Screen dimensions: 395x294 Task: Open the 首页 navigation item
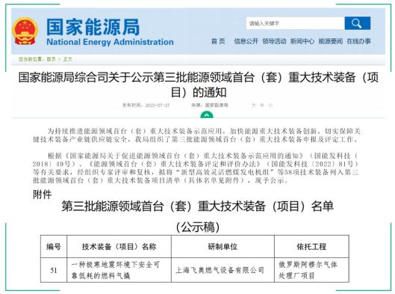(x=218, y=41)
